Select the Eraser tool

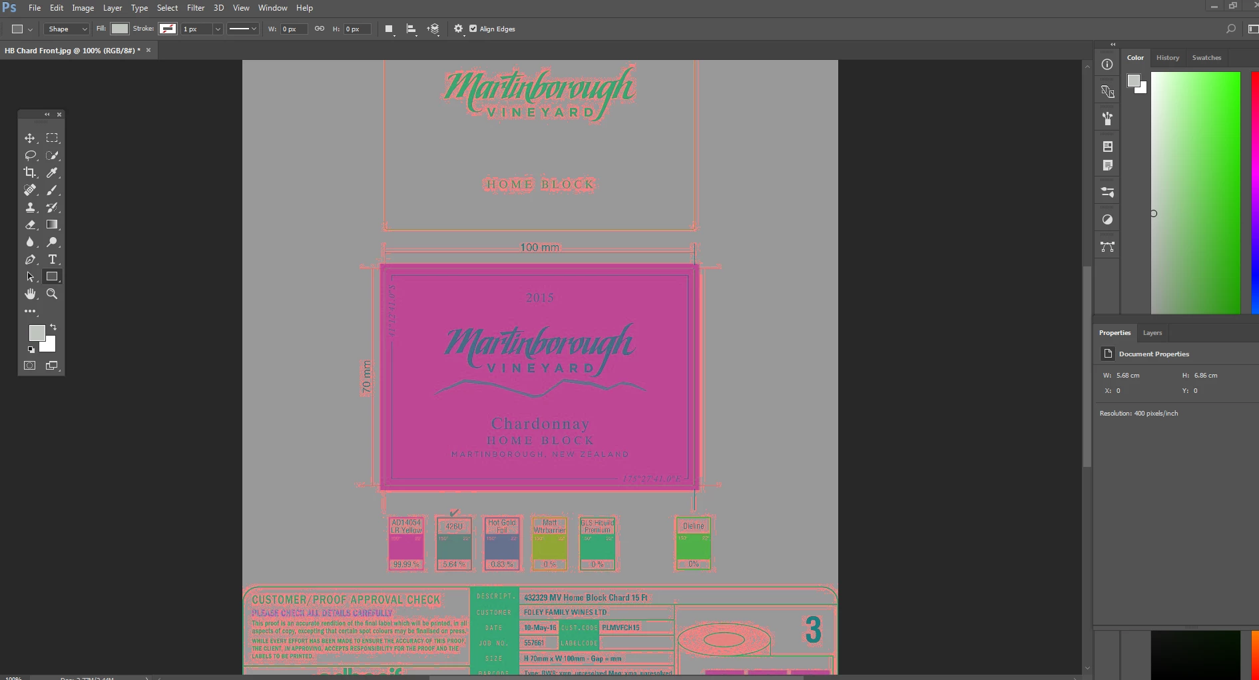[x=30, y=224]
